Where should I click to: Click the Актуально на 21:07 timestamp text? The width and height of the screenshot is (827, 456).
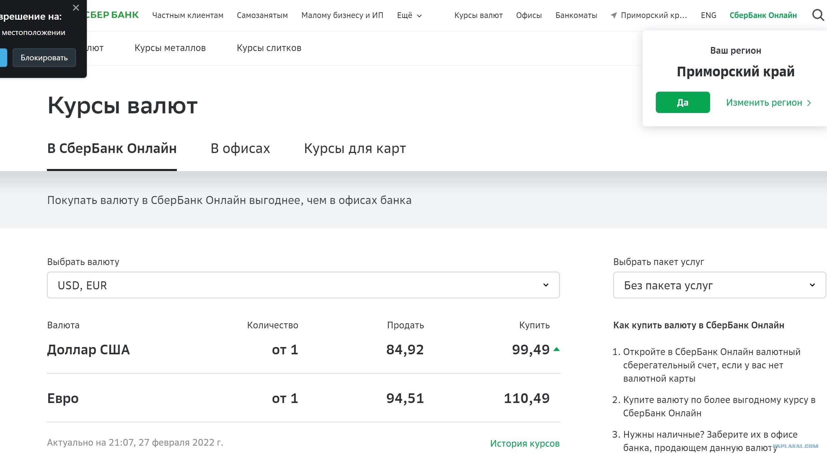click(x=135, y=443)
